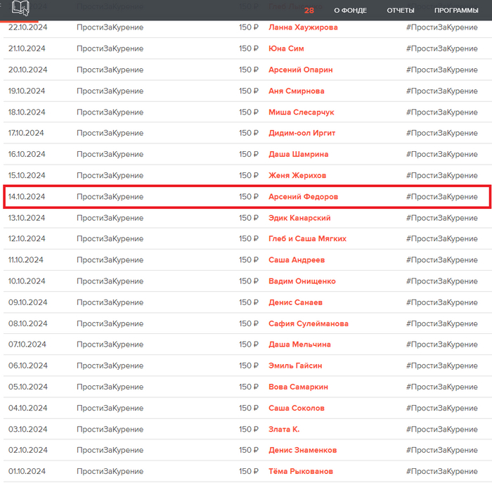Open Денис Санаев's link
Screen dimensions: 492x483
[x=296, y=302]
